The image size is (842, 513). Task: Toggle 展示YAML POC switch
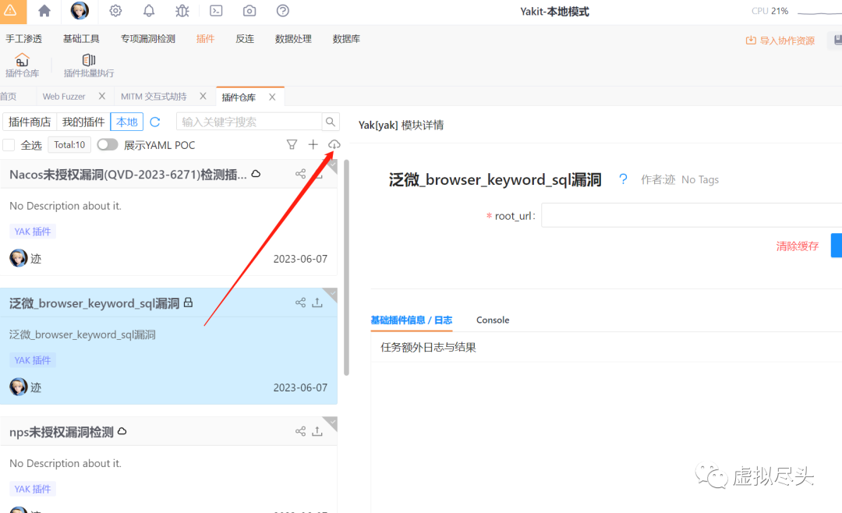[x=108, y=144]
